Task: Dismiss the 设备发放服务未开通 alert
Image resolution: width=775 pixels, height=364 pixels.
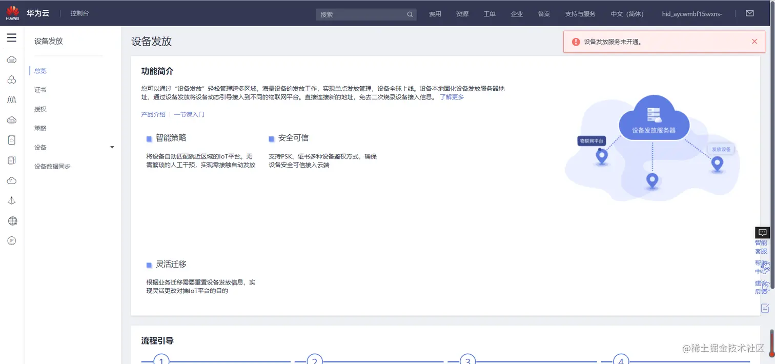Action: 754,41
